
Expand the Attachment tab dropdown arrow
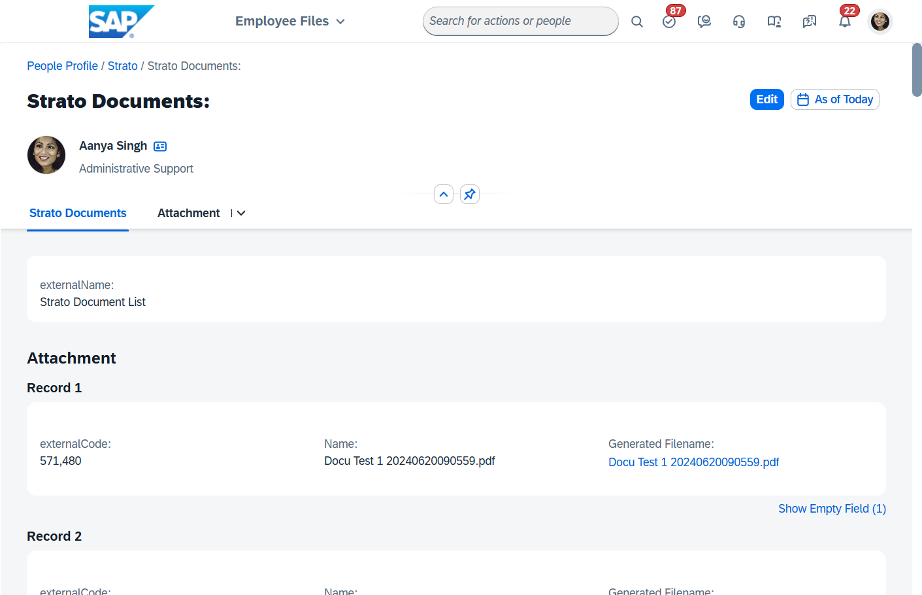[x=241, y=213]
